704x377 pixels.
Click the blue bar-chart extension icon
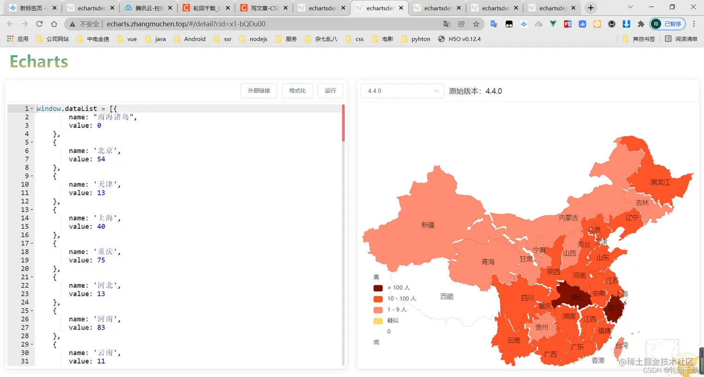(x=582, y=23)
